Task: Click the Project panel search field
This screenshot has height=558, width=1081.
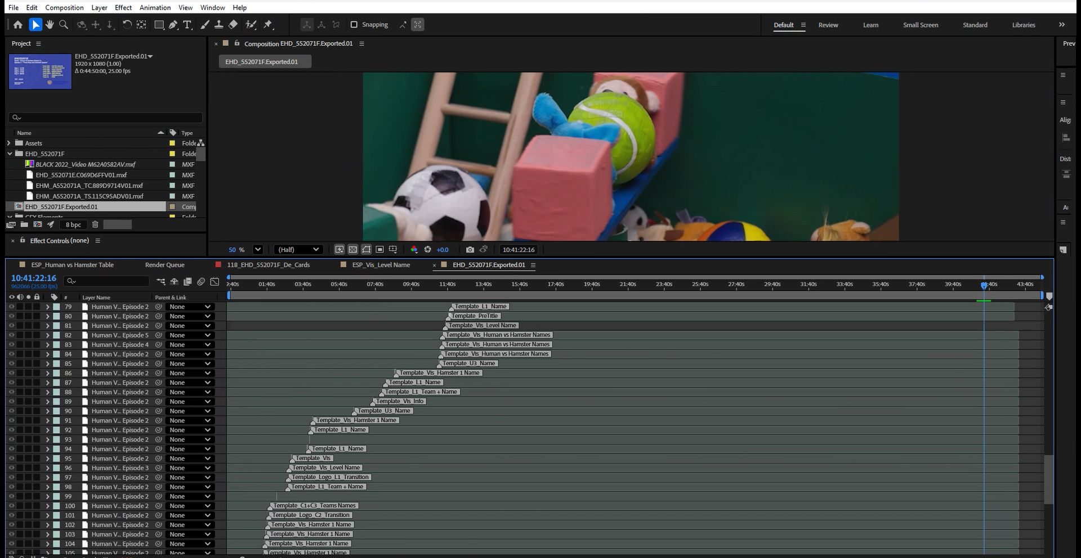Action: coord(105,118)
